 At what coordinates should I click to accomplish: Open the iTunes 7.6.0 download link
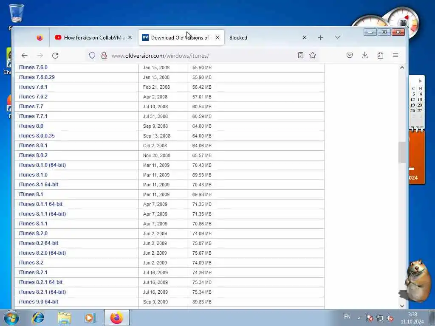pos(33,67)
